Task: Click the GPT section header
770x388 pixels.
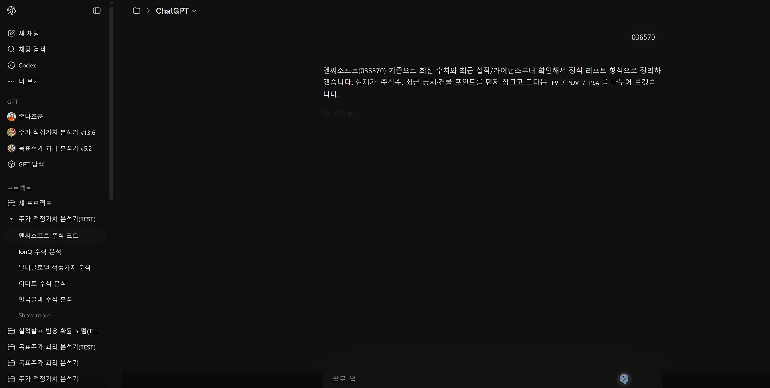Action: [13, 102]
